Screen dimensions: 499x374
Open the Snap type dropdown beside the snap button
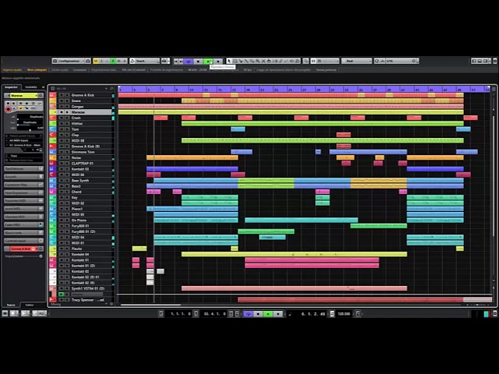coord(327,61)
